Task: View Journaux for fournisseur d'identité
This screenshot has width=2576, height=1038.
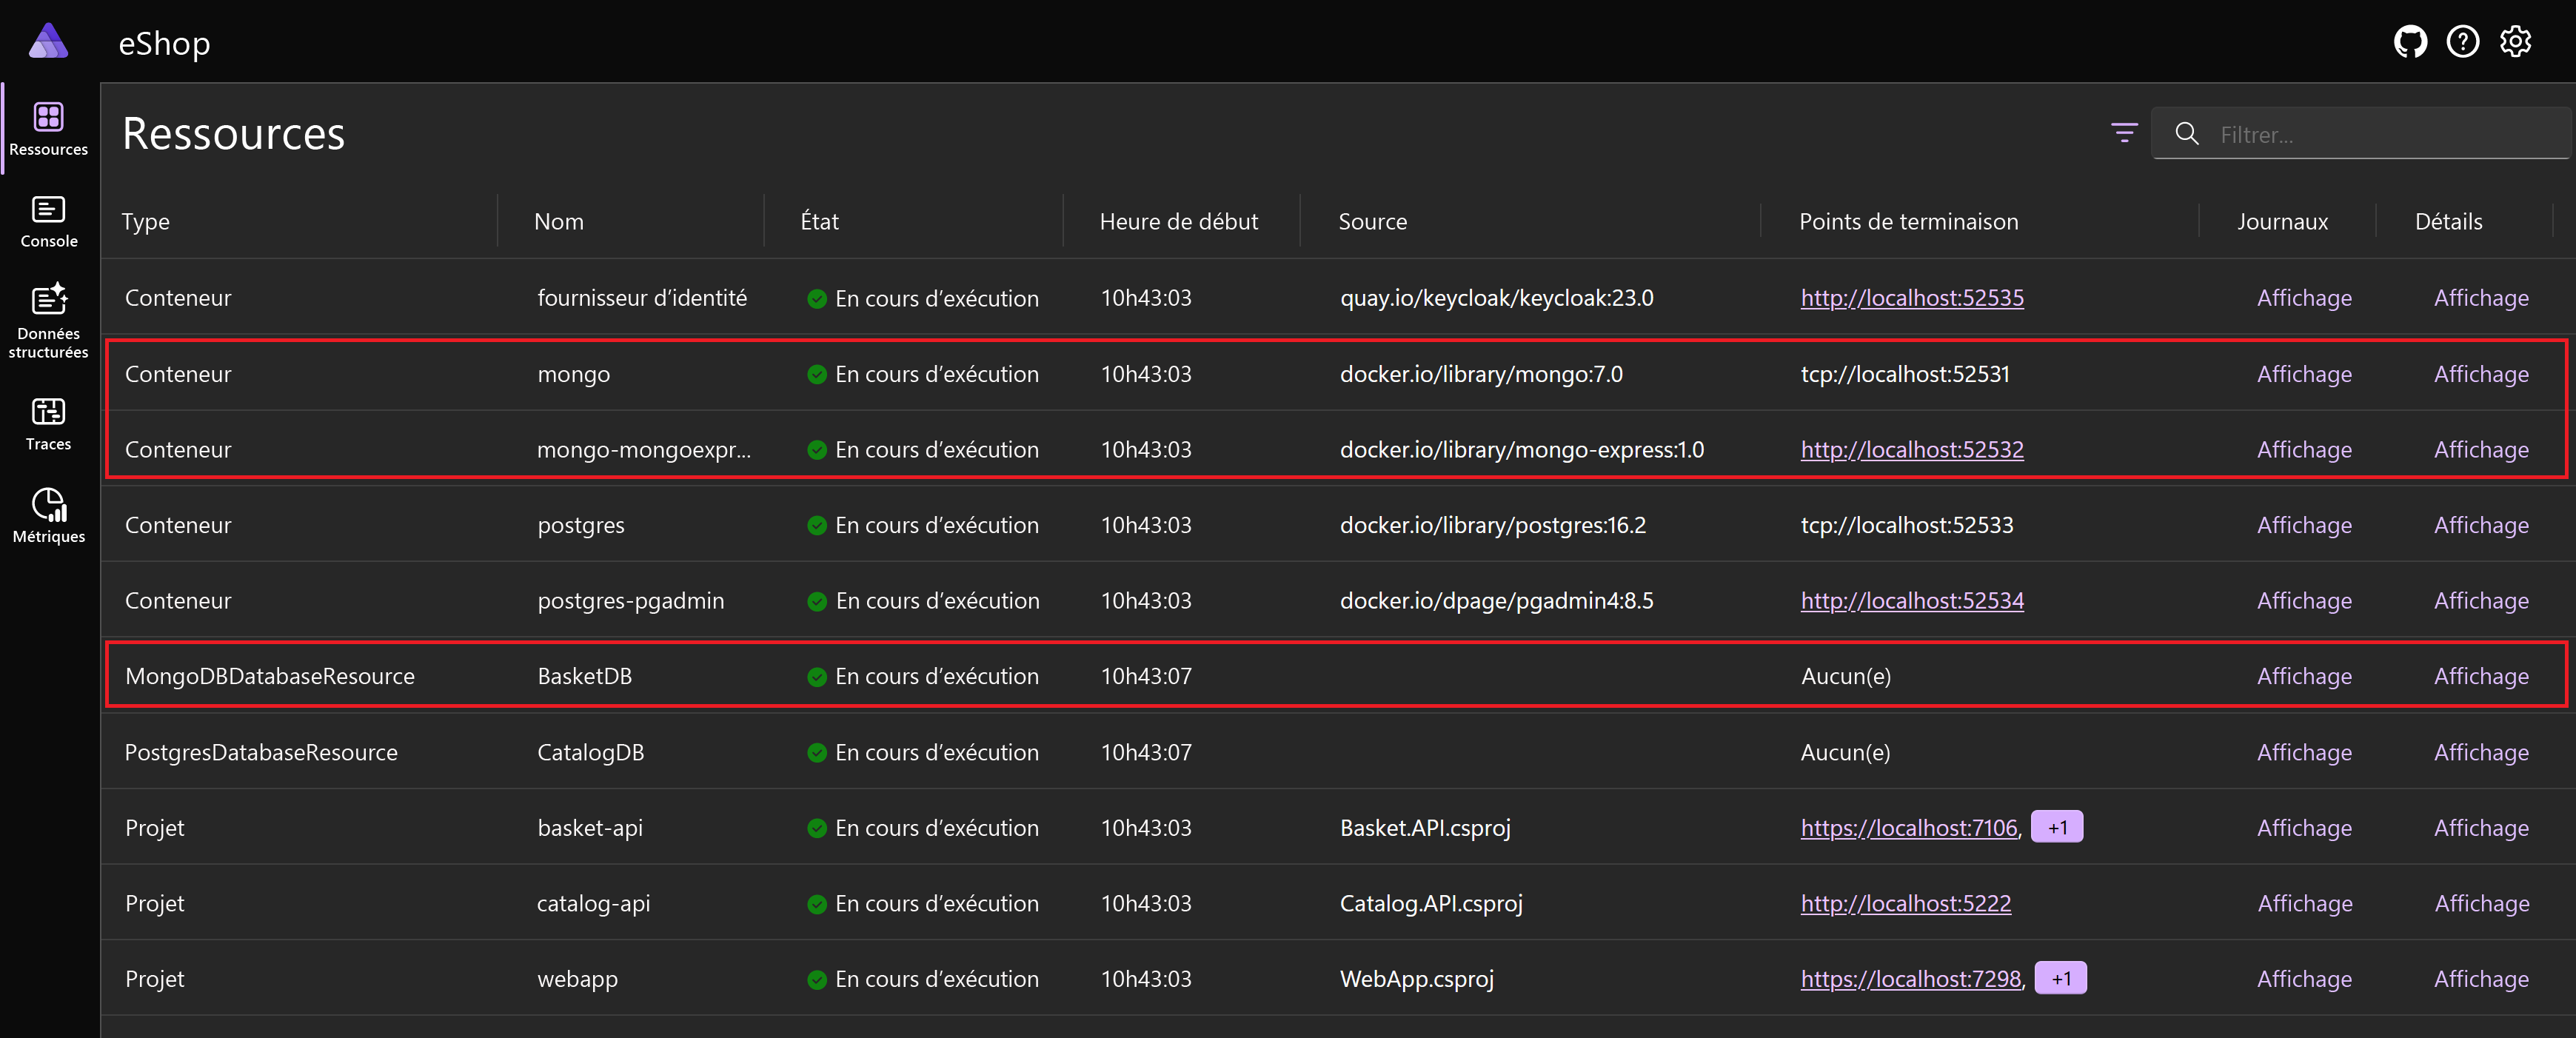Action: tap(2304, 298)
